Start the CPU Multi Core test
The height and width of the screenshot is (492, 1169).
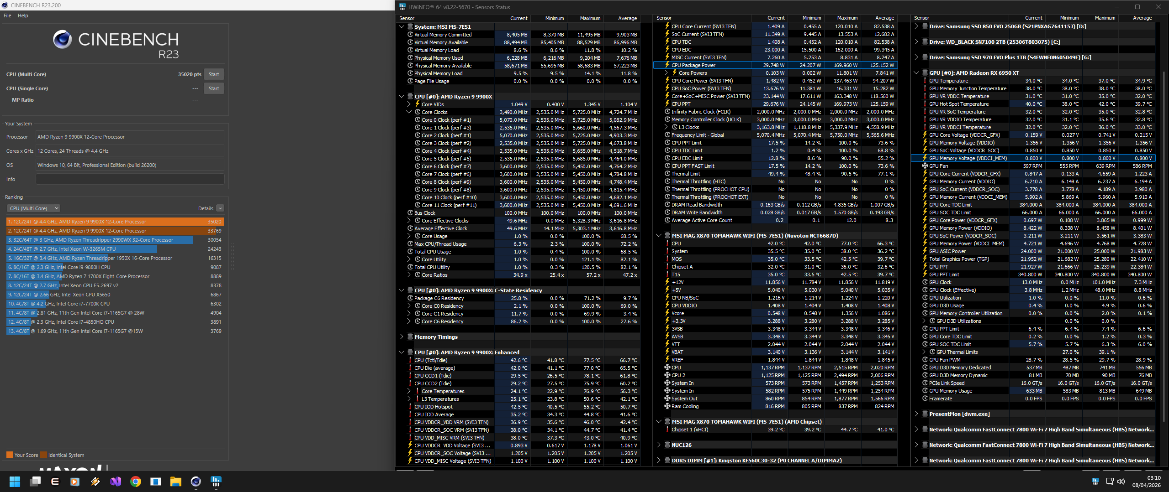point(214,74)
